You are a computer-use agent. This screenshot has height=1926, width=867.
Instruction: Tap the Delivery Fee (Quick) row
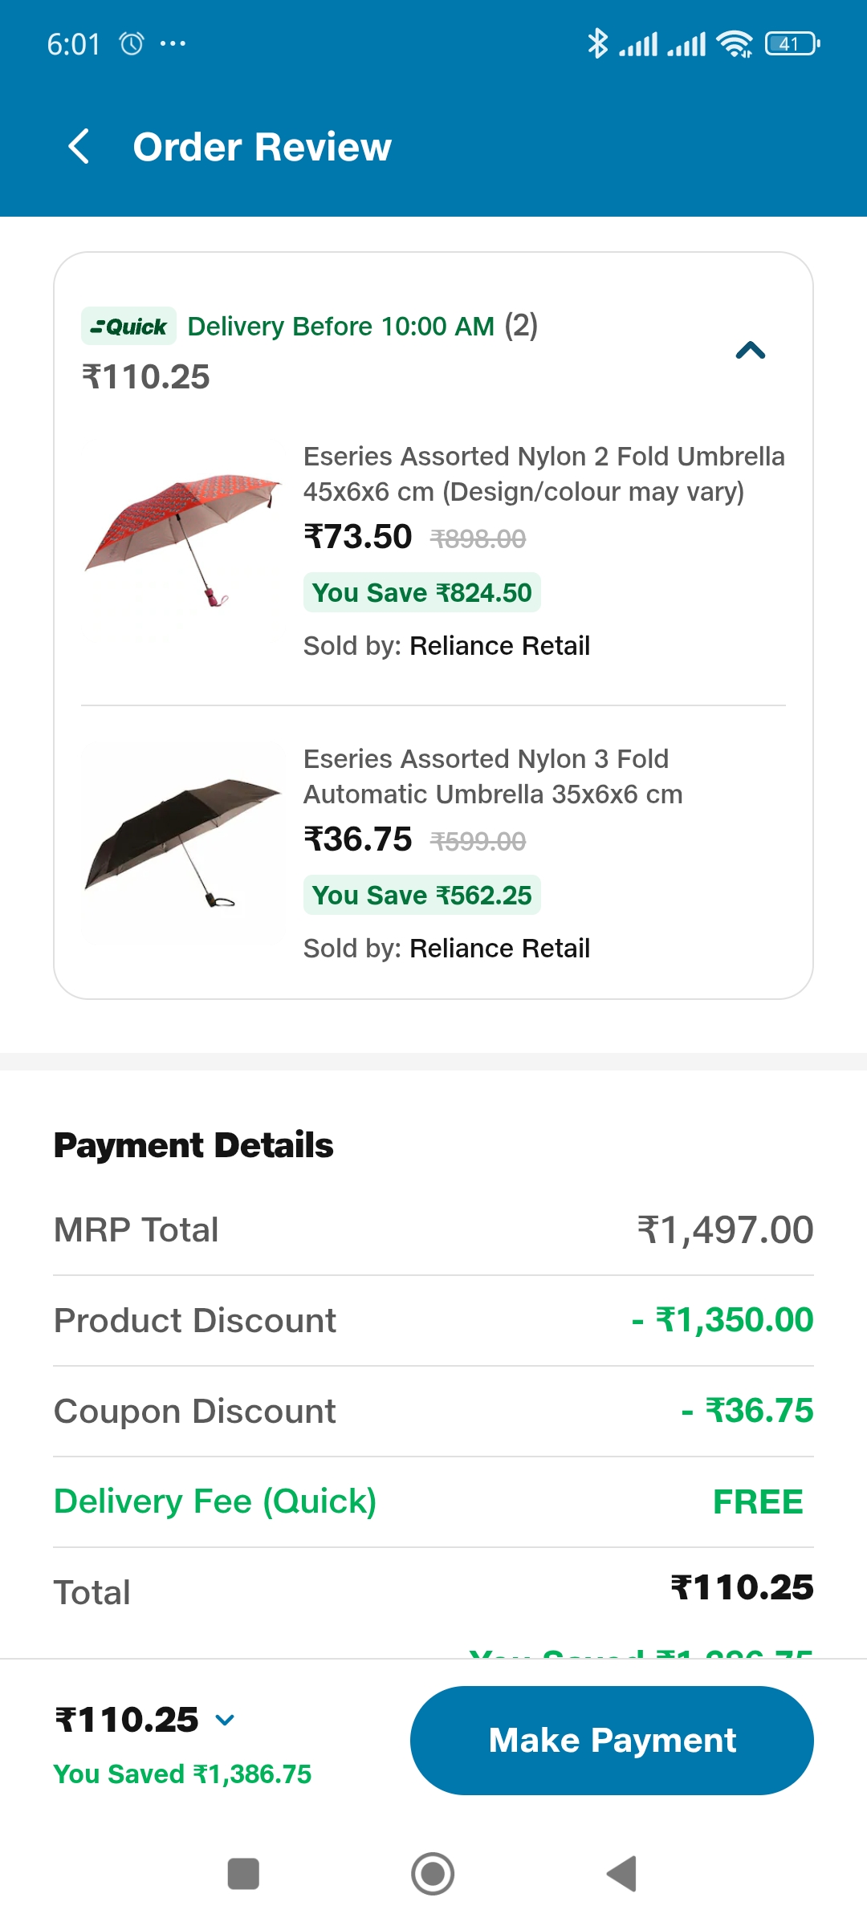(x=433, y=1501)
